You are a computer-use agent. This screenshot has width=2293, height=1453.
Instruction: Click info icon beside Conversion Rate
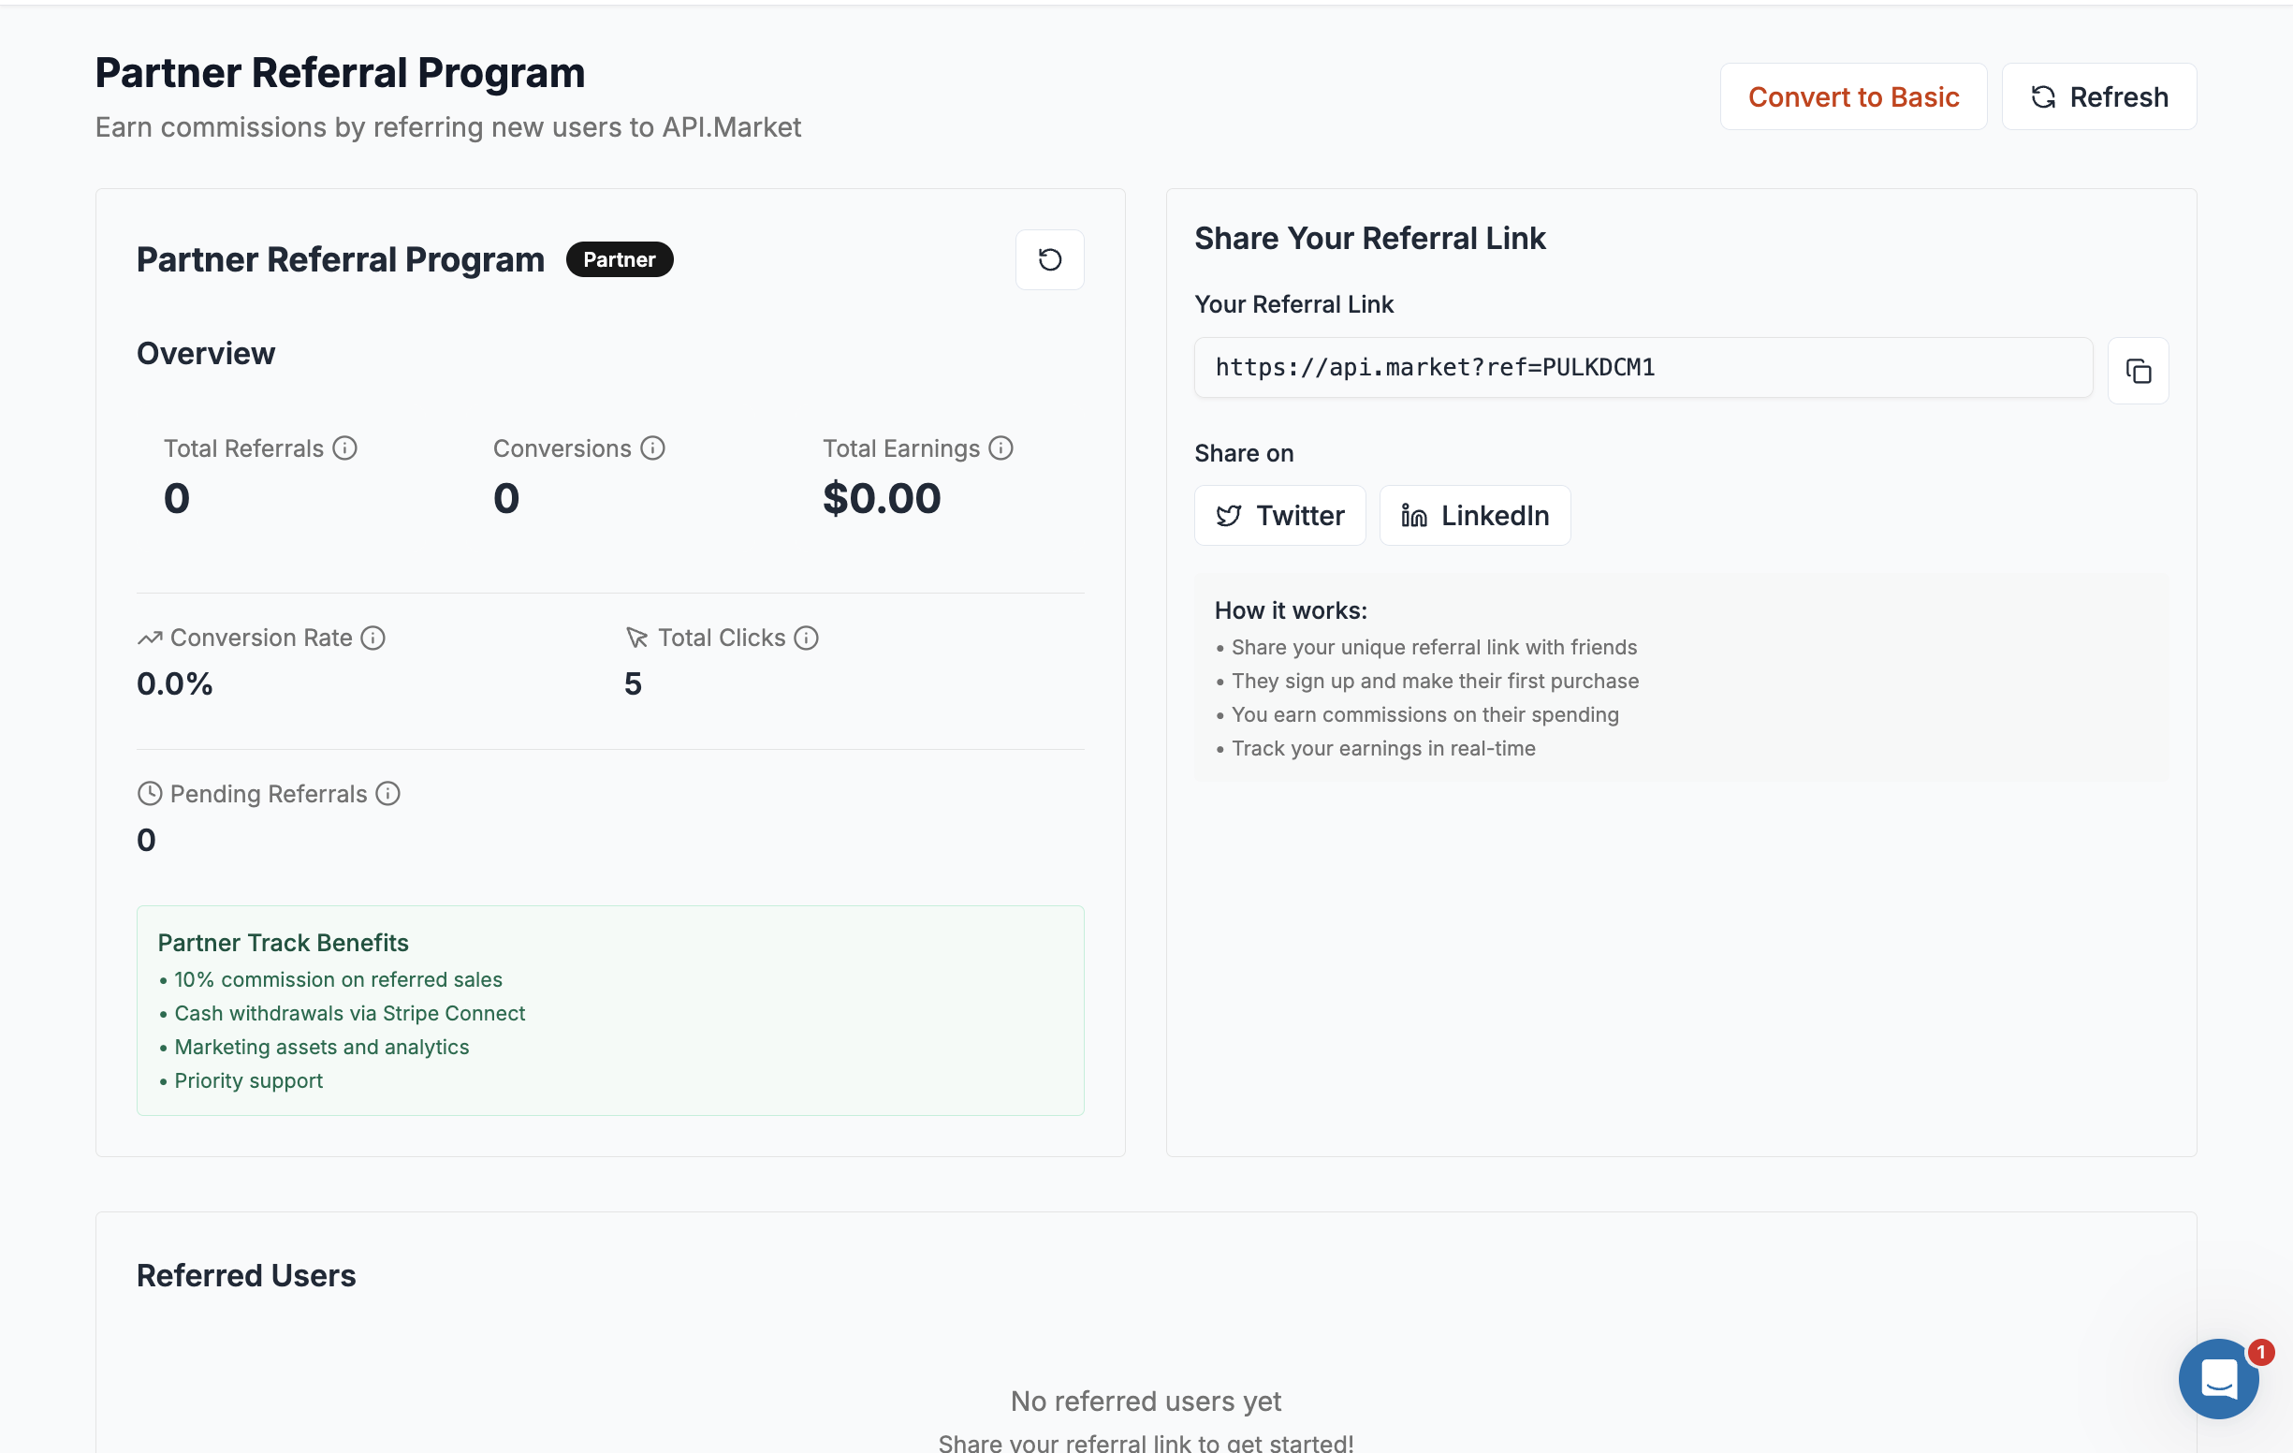(x=373, y=638)
